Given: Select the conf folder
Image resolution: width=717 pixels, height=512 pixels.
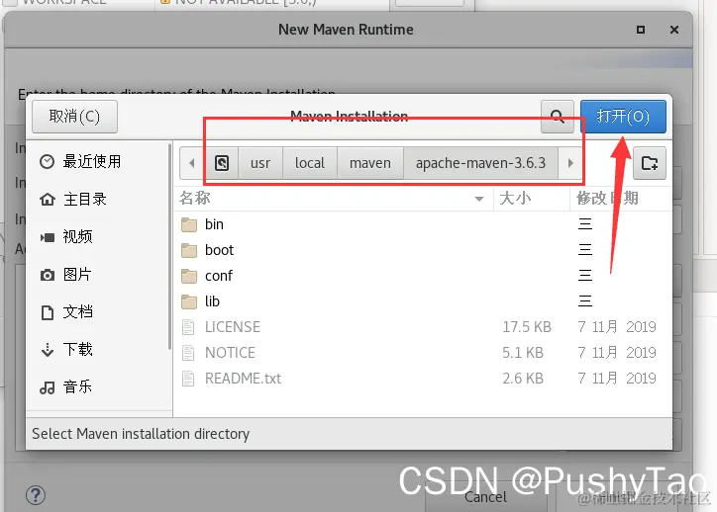Looking at the screenshot, I should pyautogui.click(x=423, y=275).
